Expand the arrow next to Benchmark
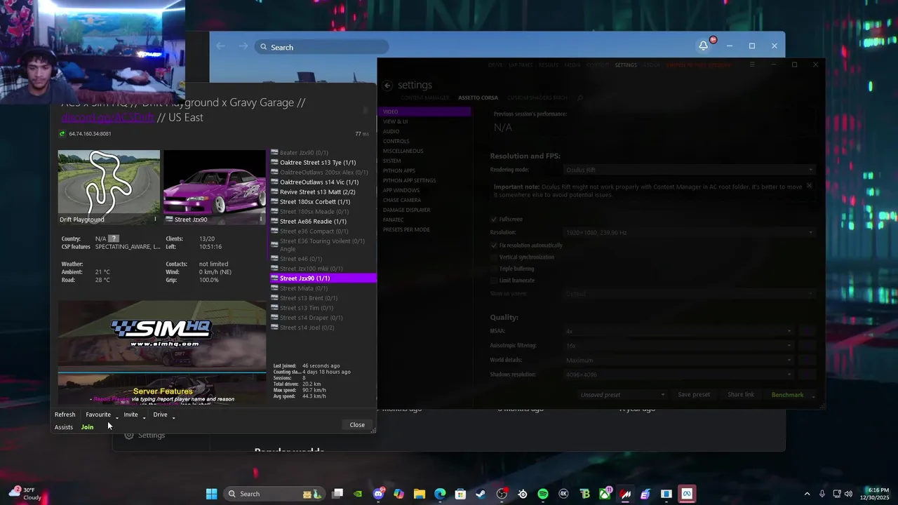The width and height of the screenshot is (898, 505). [814, 397]
